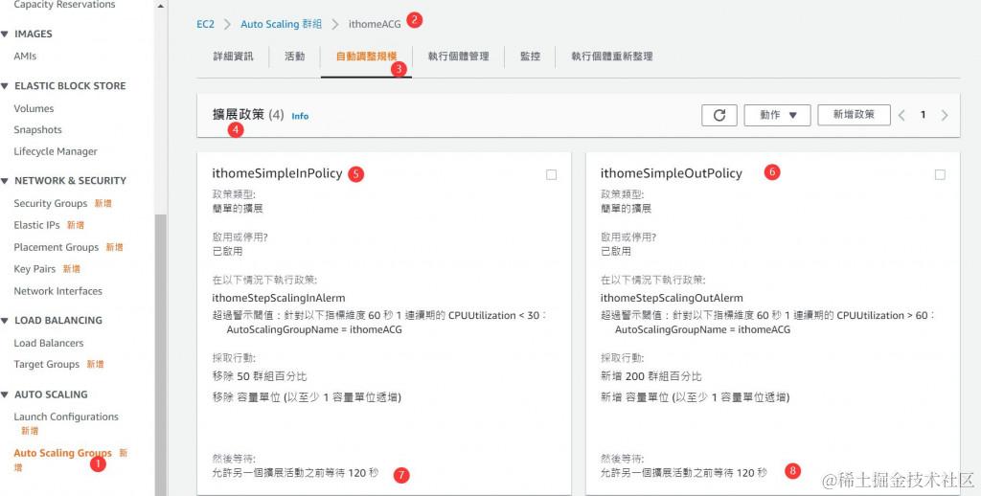Open Placement Groups in the sidebar
This screenshot has height=496, width=981.
57,247
